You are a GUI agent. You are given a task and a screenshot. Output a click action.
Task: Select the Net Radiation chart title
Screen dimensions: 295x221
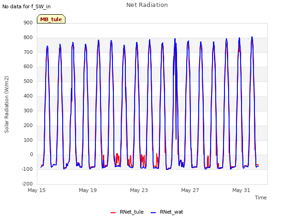click(x=147, y=5)
